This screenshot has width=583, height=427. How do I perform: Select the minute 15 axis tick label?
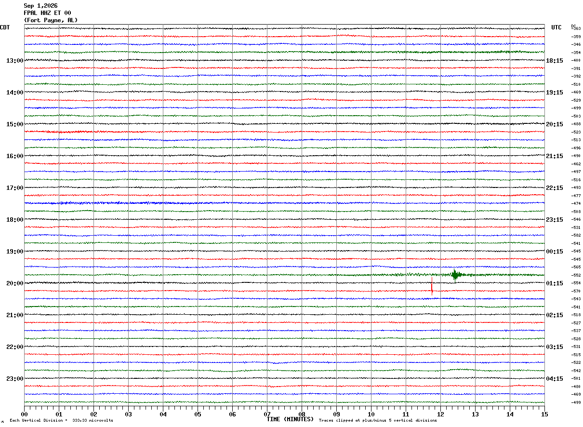[544, 414]
